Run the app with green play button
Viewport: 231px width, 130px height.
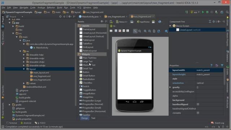pyautogui.click(x=203, y=12)
